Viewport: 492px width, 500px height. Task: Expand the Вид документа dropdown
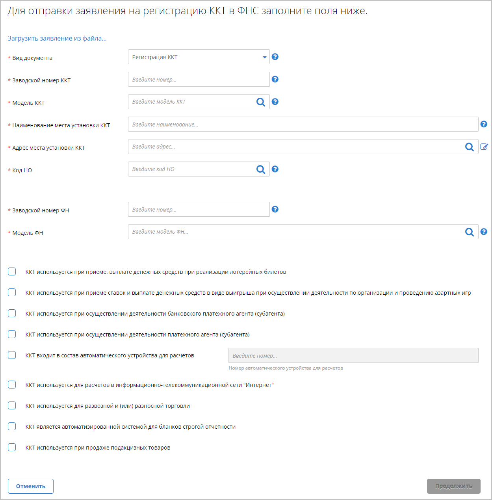pos(199,57)
